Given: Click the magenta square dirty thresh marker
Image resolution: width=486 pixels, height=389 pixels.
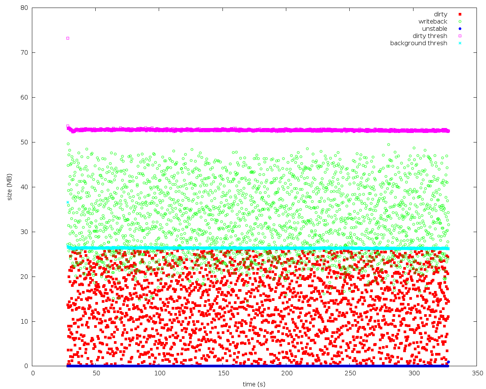Looking at the screenshot, I should pos(460,36).
